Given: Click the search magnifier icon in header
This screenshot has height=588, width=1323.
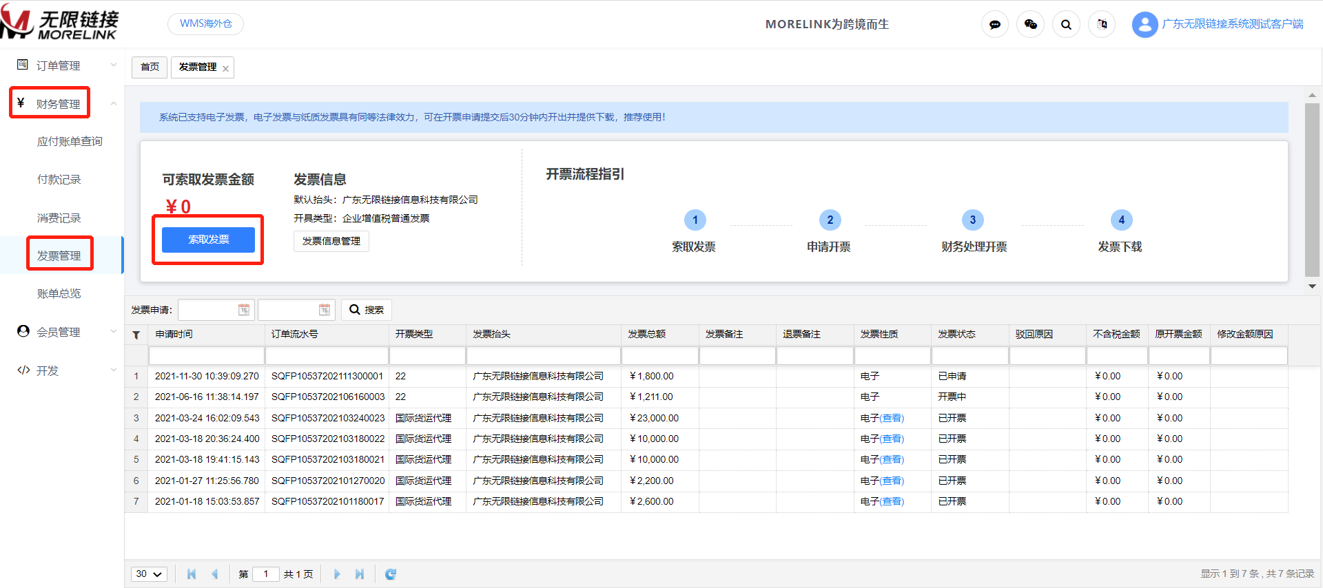Looking at the screenshot, I should coord(1066,25).
